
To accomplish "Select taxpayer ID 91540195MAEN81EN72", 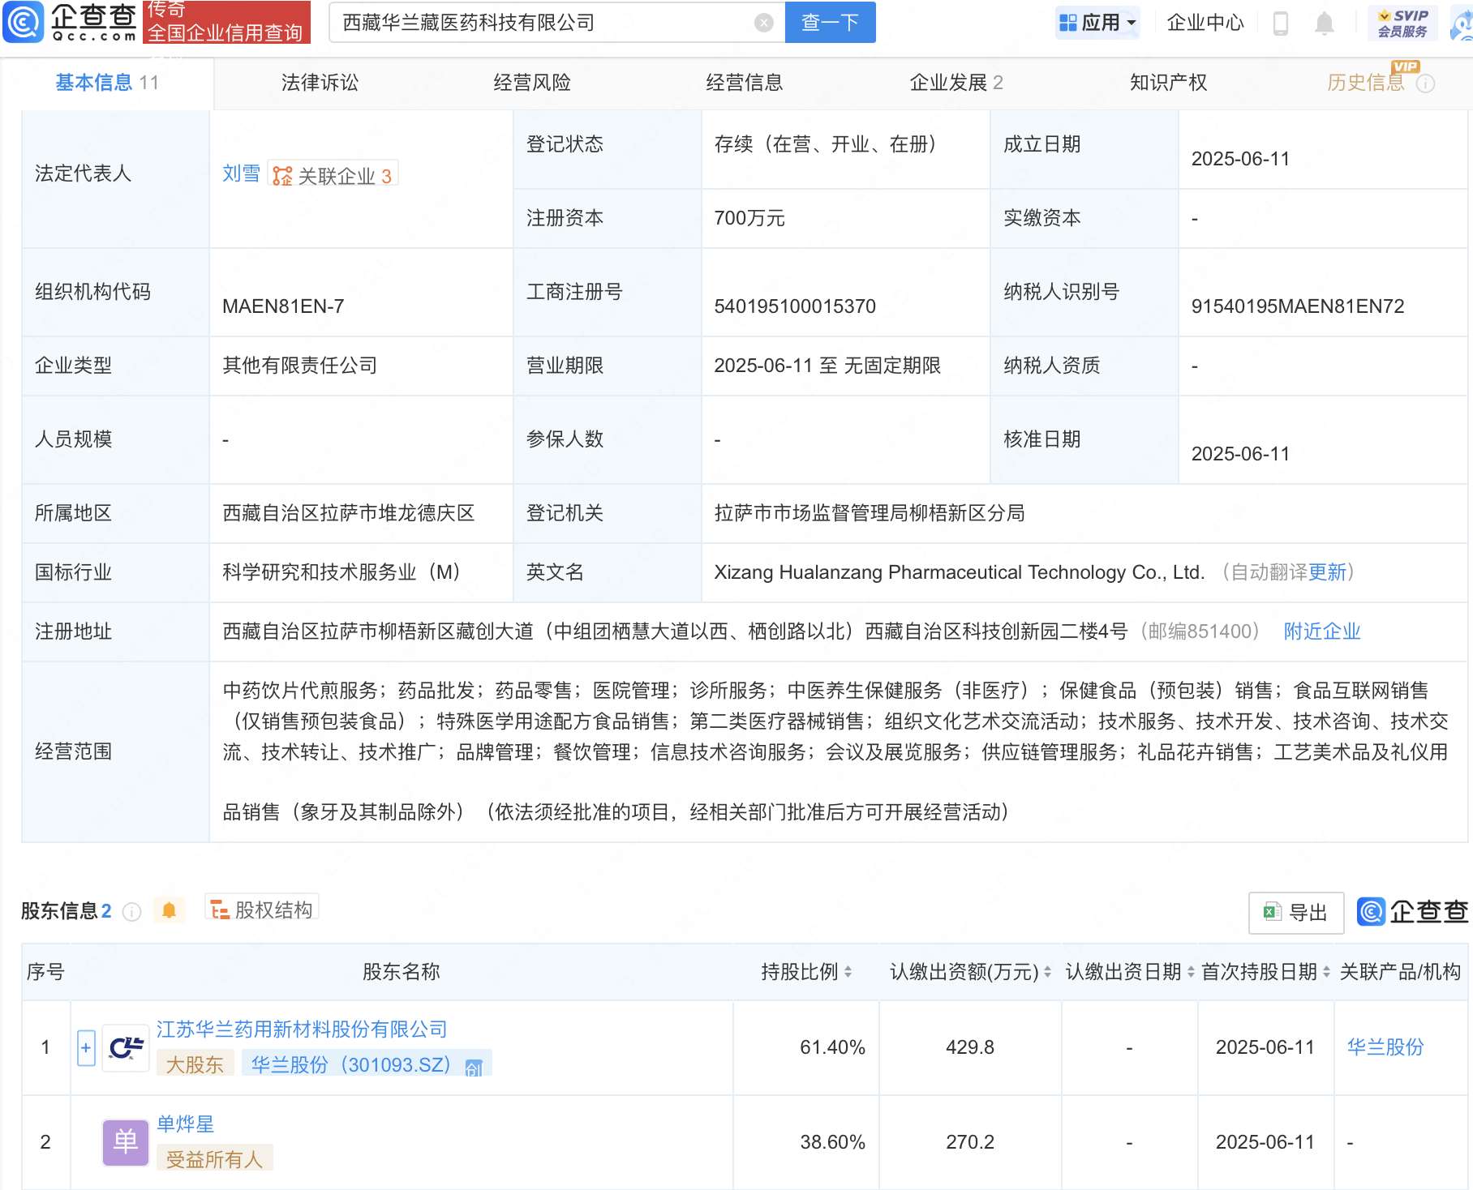I will point(1298,306).
